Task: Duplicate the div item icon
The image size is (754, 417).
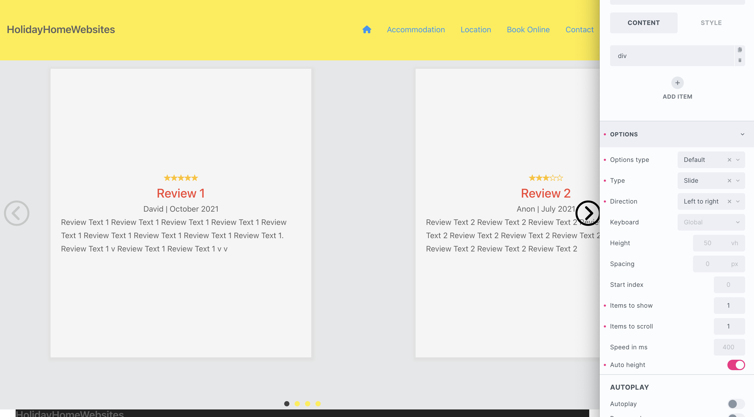Action: (740, 50)
